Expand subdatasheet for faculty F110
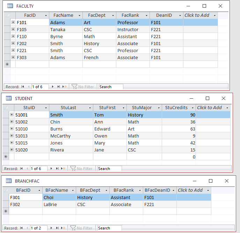 (13, 36)
